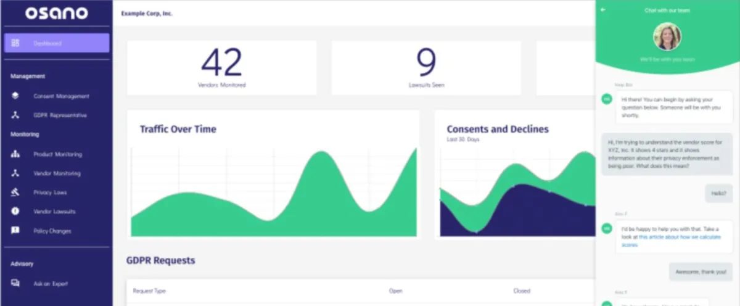740x306 pixels.
Task: Click the 42 Vendors Monitored card
Action: tap(221, 68)
